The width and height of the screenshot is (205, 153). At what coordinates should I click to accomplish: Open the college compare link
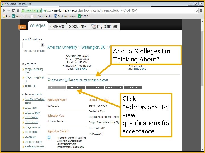pos(32,113)
